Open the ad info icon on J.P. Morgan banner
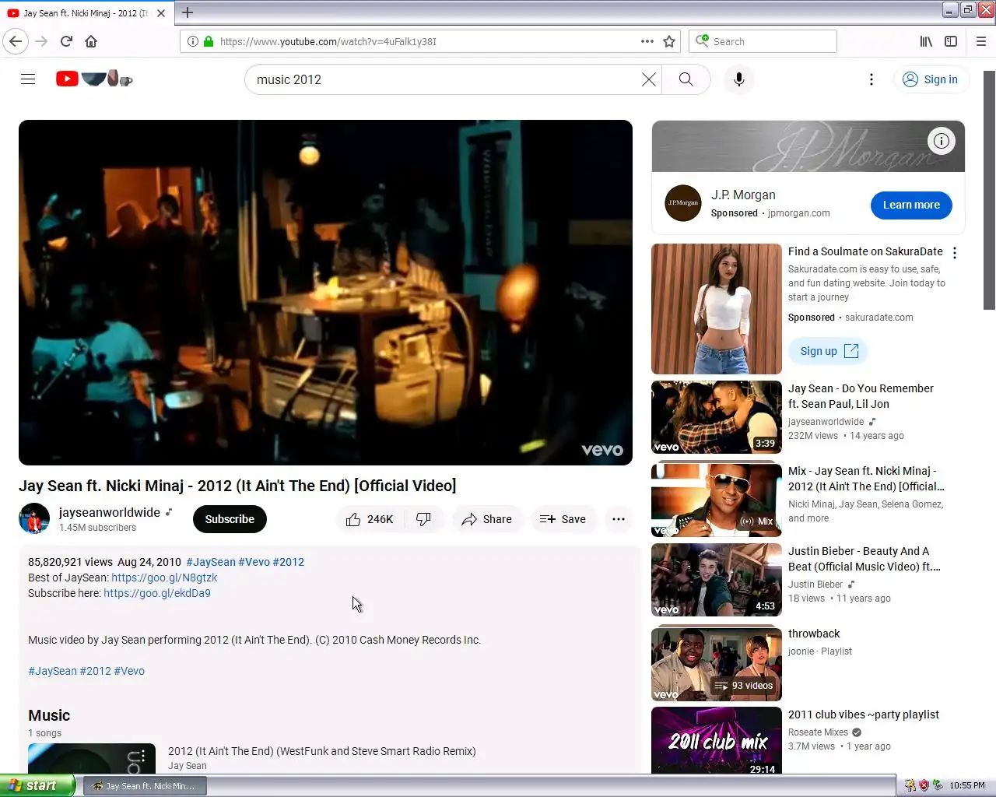This screenshot has width=996, height=797. tap(942, 141)
